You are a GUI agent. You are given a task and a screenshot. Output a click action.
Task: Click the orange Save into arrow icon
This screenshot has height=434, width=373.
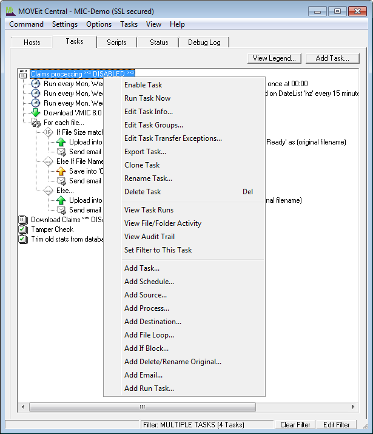tap(61, 171)
